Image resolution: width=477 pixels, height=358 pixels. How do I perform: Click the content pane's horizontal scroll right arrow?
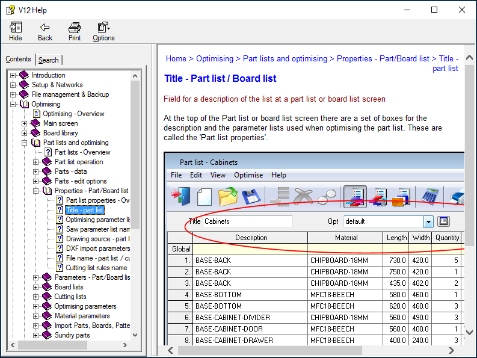452,350
